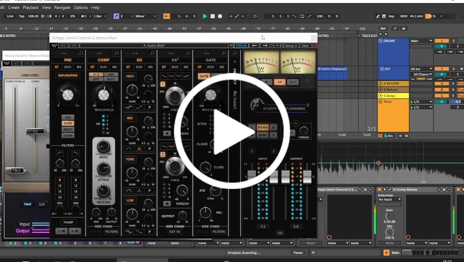The width and height of the screenshot is (464, 262).
Task: Click the MaxxVolume gain slider showing 3.0
Action: point(35,131)
